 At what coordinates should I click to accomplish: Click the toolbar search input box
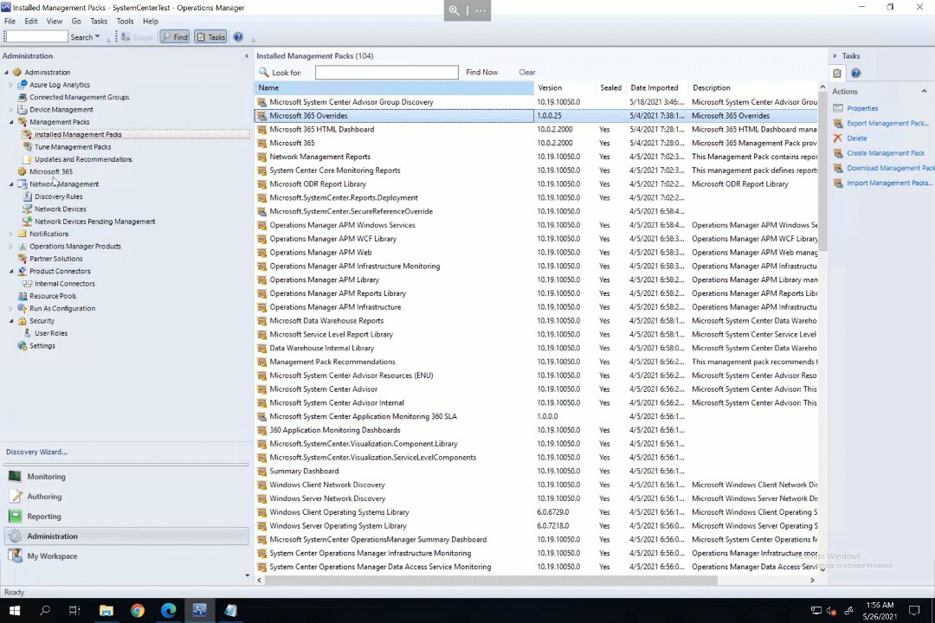click(36, 37)
